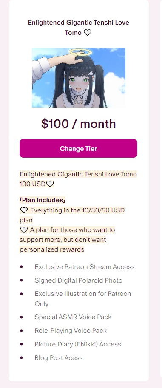Click the heart icon beside Tomo title
This screenshot has width=162, height=388.
tap(88, 33)
